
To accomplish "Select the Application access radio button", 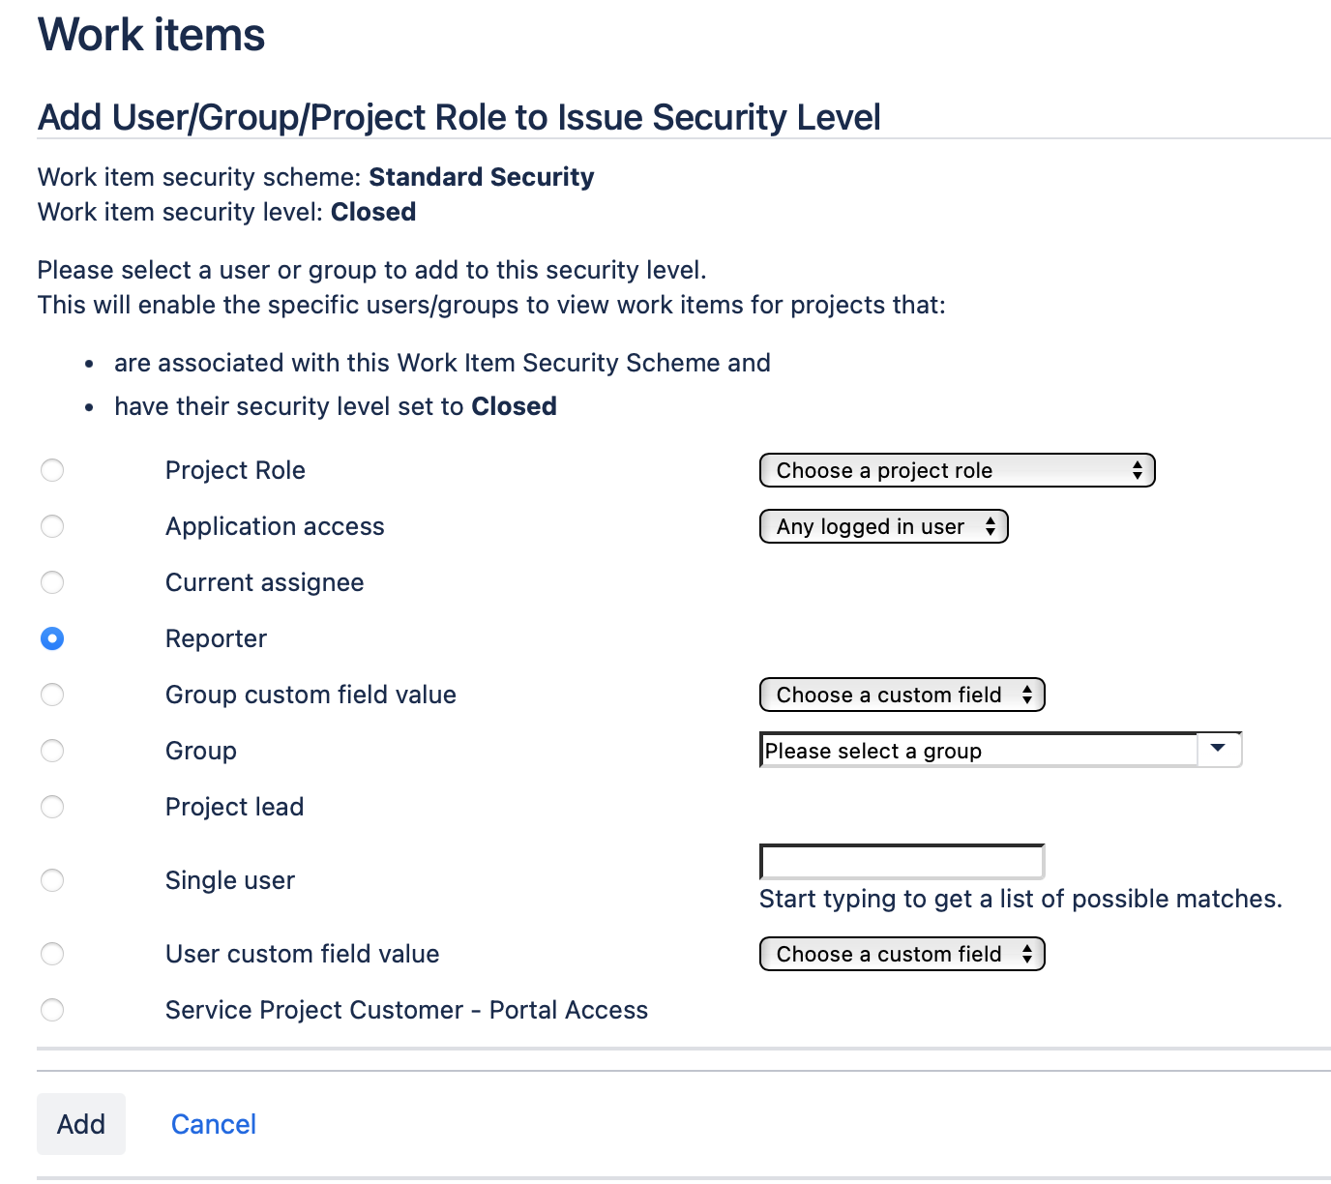I will 52,526.
